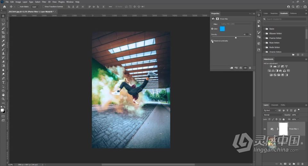Screen dimensions: 308x166
Task: Open the Filter menu
Action: coord(44,2)
